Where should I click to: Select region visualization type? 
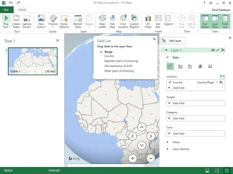tap(210, 66)
